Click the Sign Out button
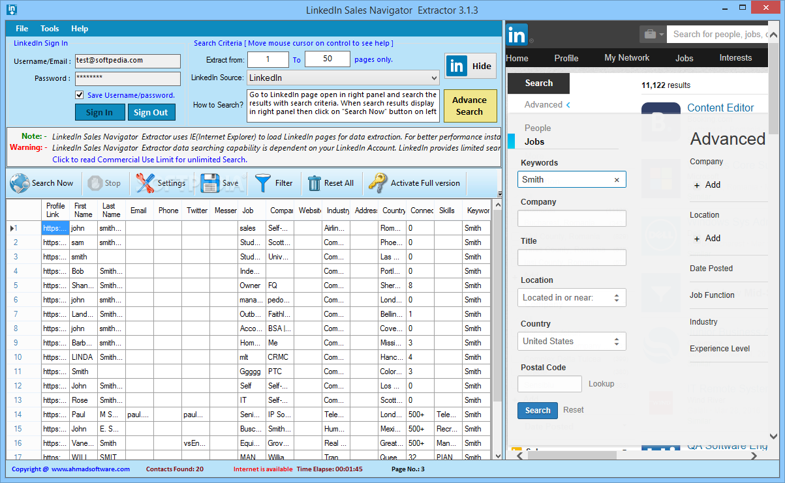This screenshot has height=483, width=785. click(151, 112)
